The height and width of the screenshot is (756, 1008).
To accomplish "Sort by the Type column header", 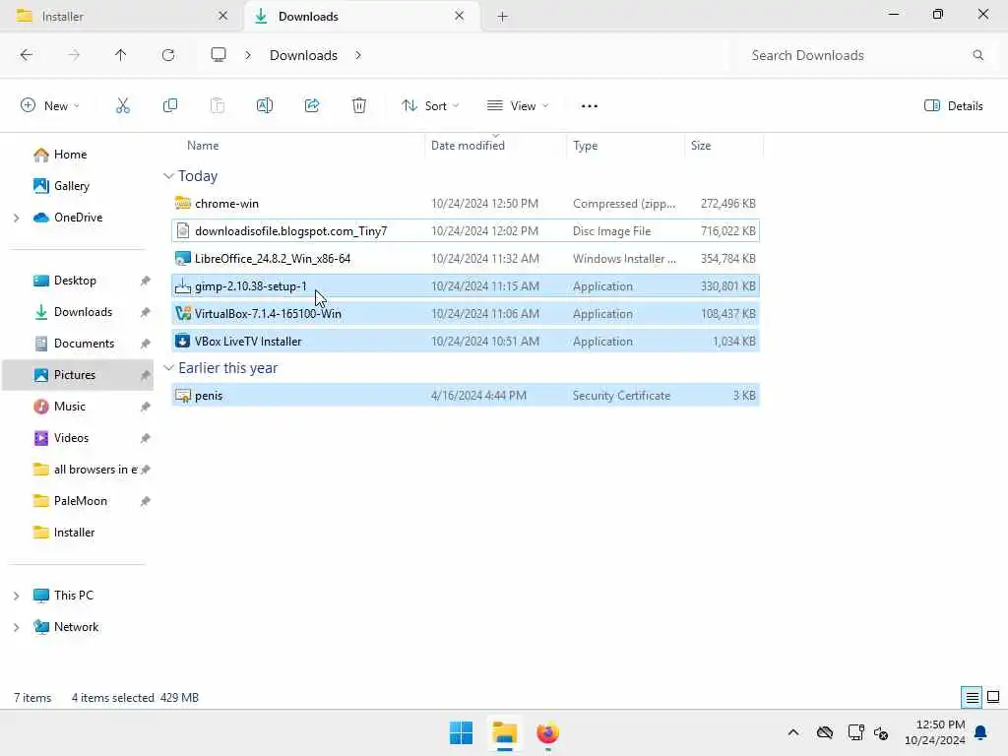I will coord(585,146).
